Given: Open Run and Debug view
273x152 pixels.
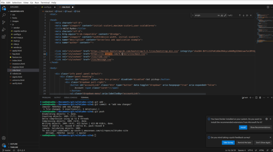Looking at the screenshot, I should coord(4,30).
